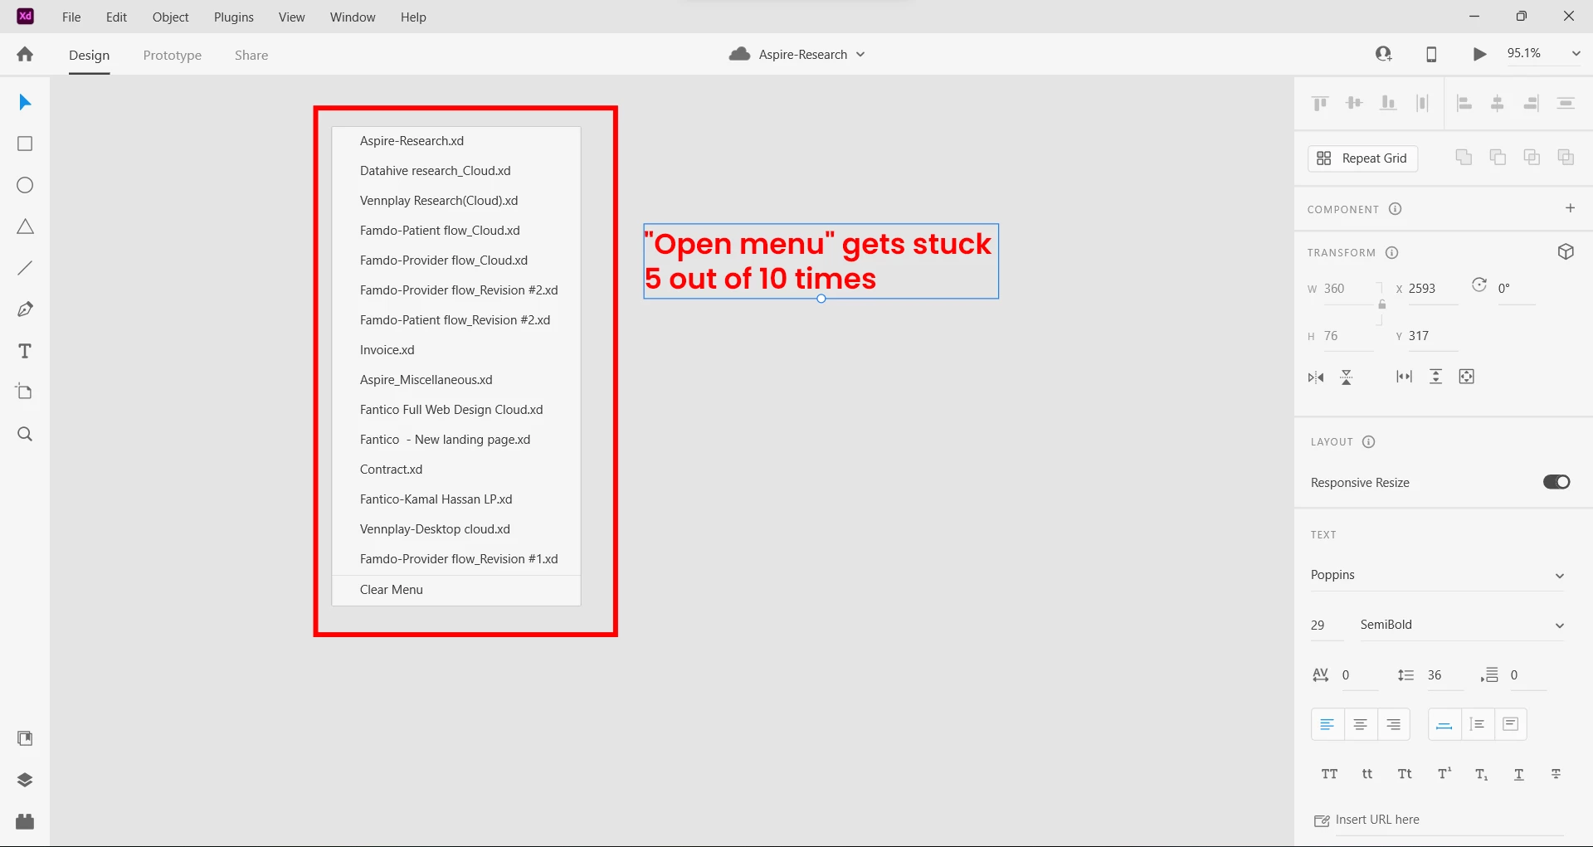Choose auto height text mode
Image resolution: width=1593 pixels, height=847 pixels.
1478,724
